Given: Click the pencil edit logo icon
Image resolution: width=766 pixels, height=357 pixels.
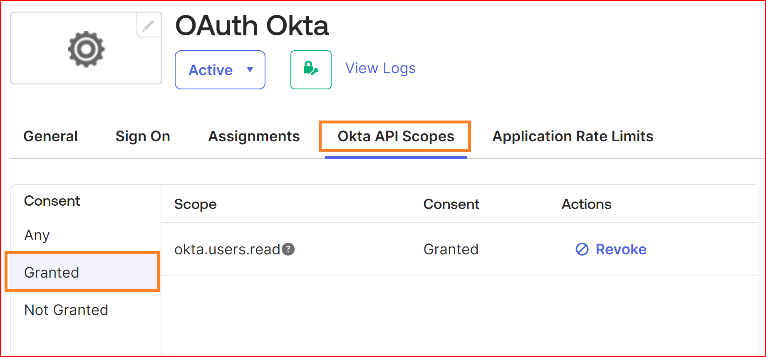Looking at the screenshot, I should click(149, 26).
